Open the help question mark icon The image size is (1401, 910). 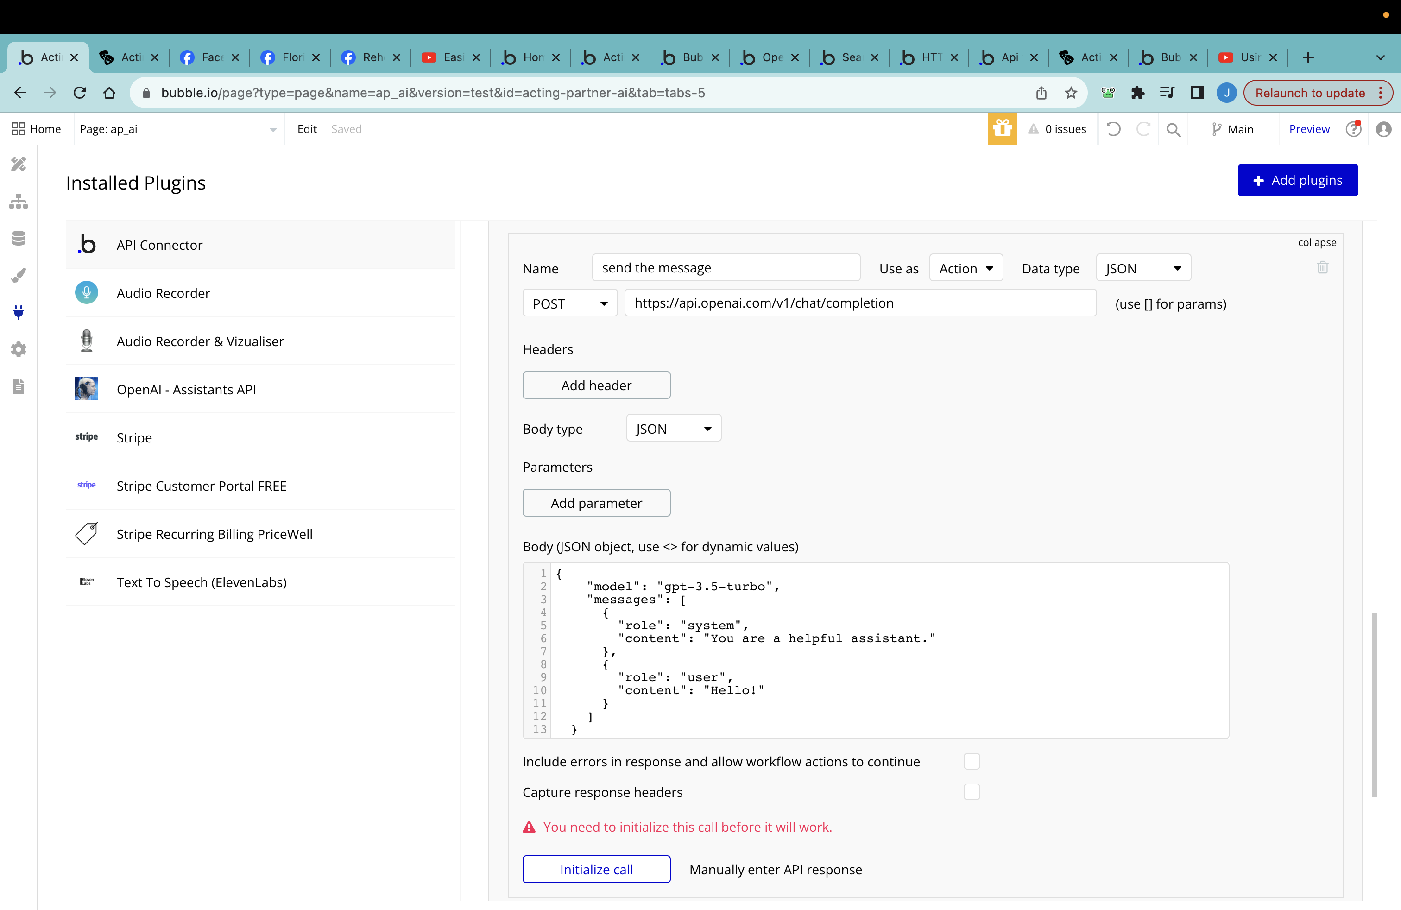[x=1353, y=129]
